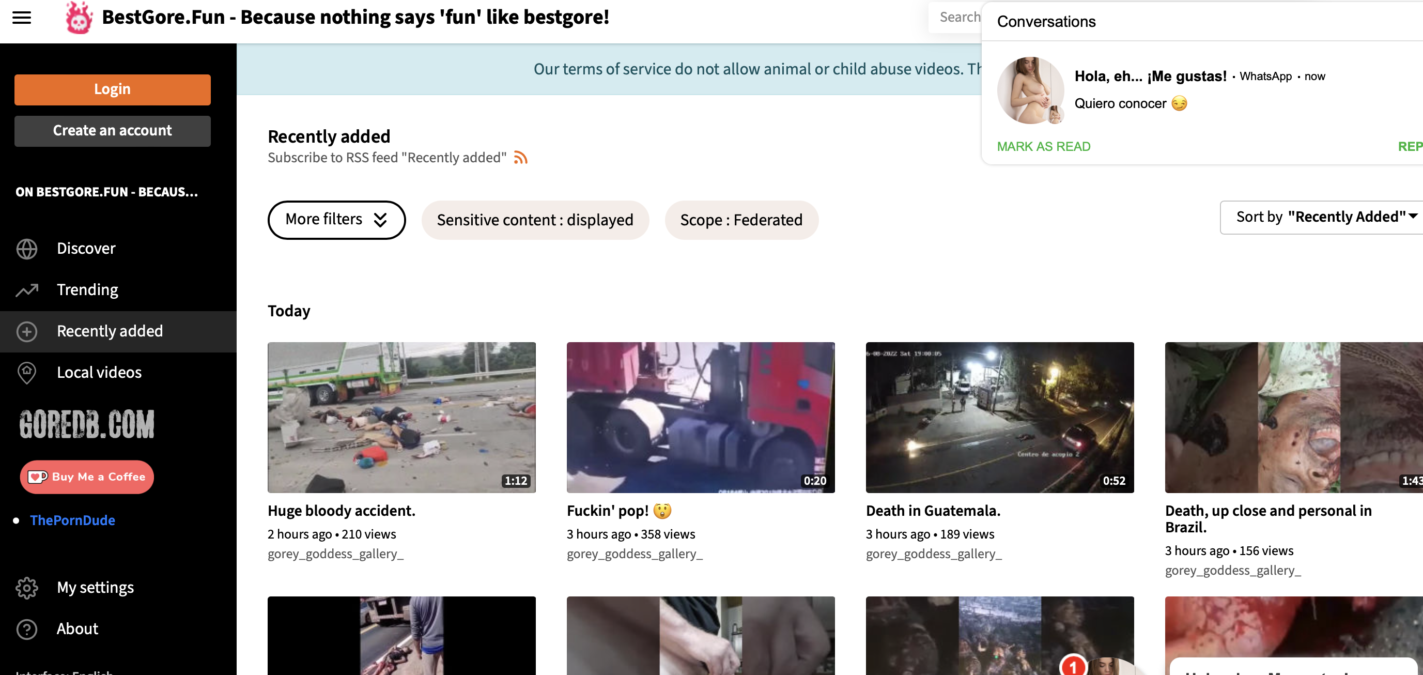Focus the Search input field

click(955, 18)
